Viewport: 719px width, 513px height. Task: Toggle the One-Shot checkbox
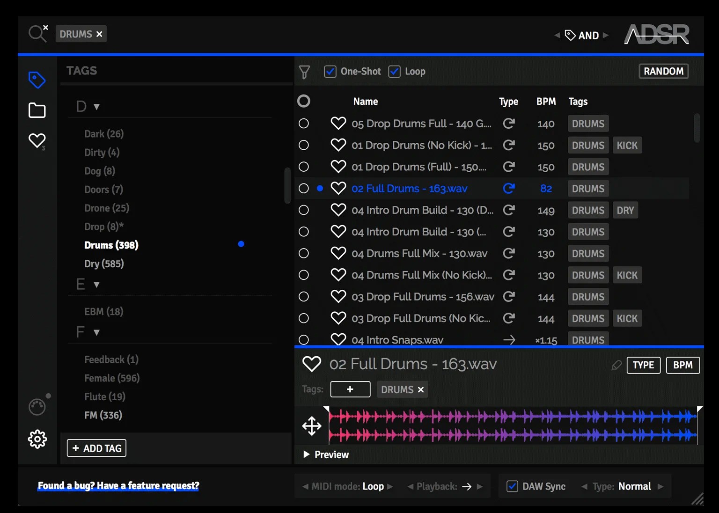click(x=330, y=72)
